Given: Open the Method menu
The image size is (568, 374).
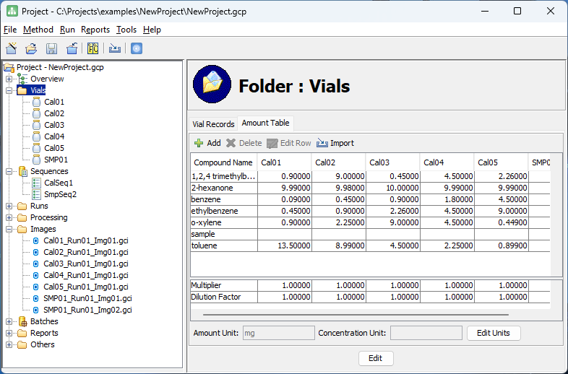Looking at the screenshot, I should (38, 30).
